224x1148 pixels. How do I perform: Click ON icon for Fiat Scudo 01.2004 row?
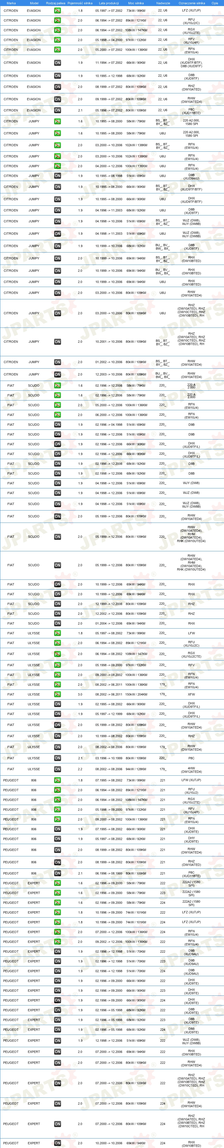57,623
